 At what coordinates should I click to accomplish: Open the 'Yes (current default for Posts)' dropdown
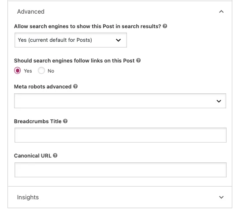click(71, 40)
